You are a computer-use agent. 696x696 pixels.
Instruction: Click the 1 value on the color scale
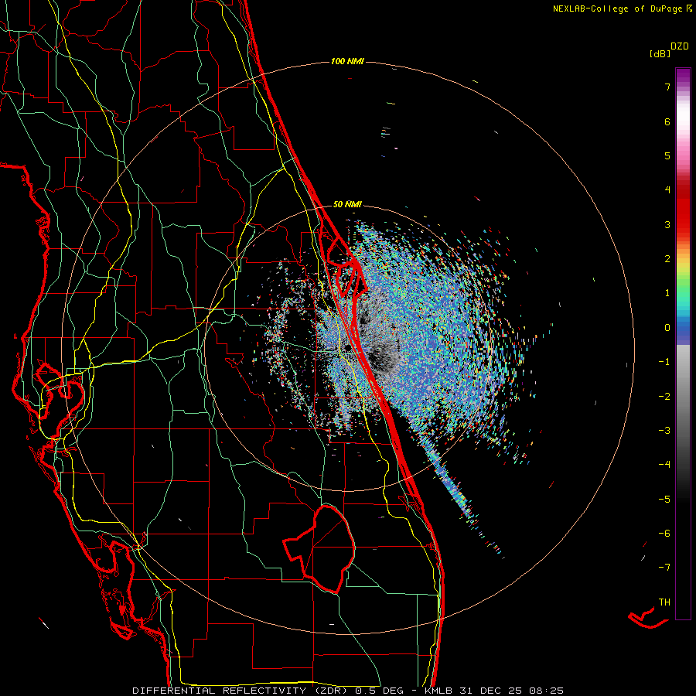(x=667, y=293)
